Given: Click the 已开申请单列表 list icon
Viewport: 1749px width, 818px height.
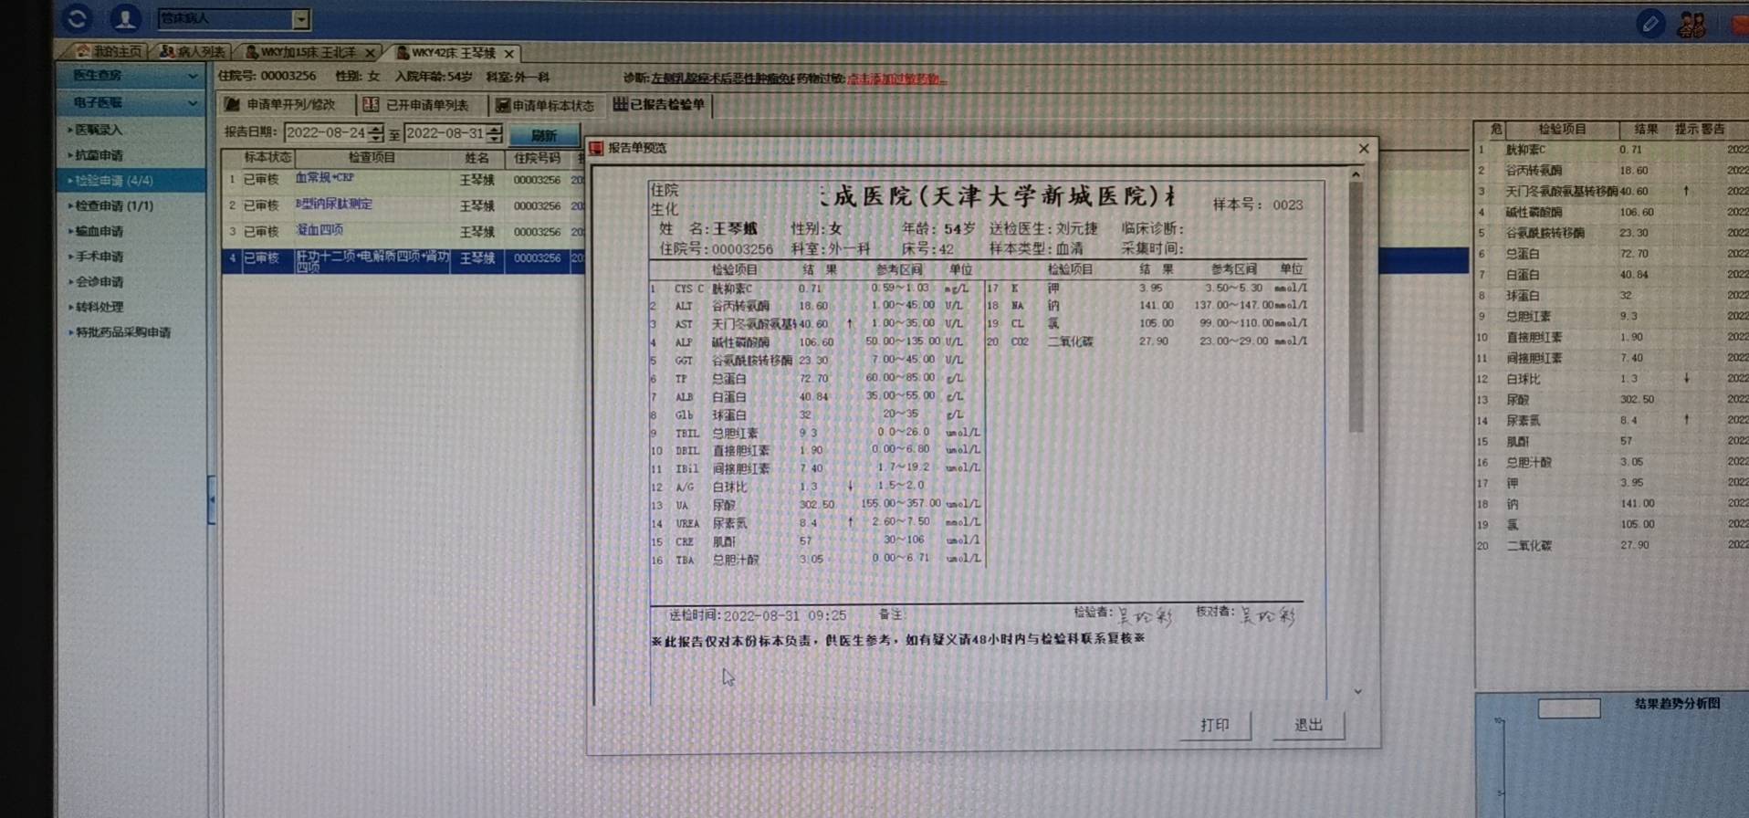Looking at the screenshot, I should 371,105.
